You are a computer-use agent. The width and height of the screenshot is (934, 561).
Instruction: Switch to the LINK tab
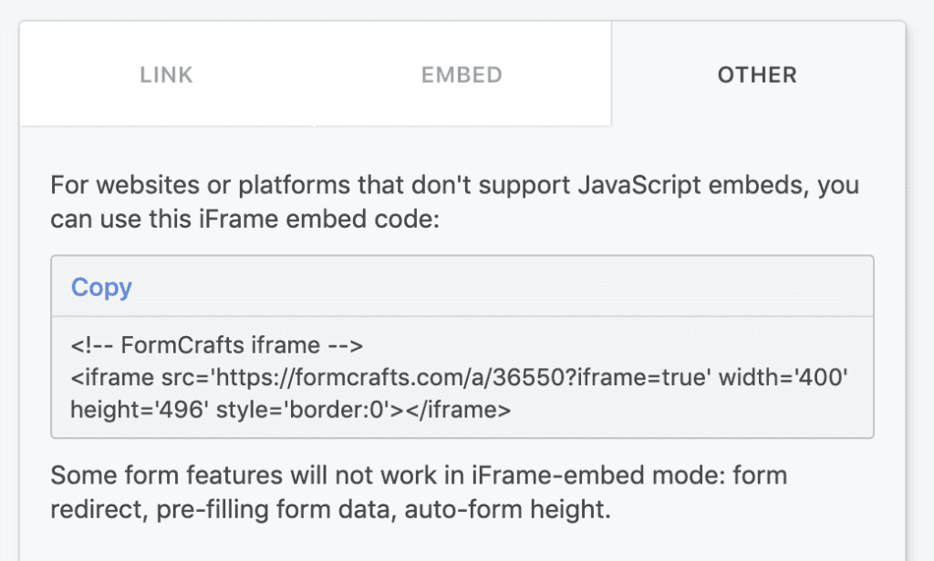pos(167,75)
